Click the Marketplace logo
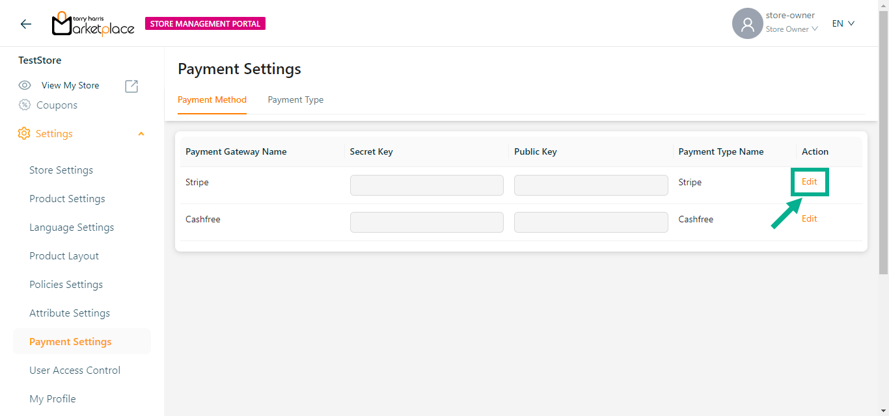 tap(93, 24)
